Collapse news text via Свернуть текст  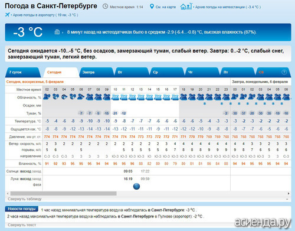[22, 225]
